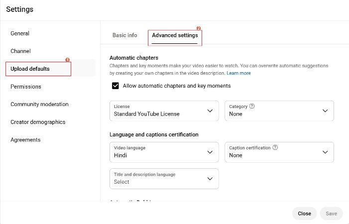The image size is (349, 224).
Task: Open Title and description language dropdown
Action: (164, 179)
